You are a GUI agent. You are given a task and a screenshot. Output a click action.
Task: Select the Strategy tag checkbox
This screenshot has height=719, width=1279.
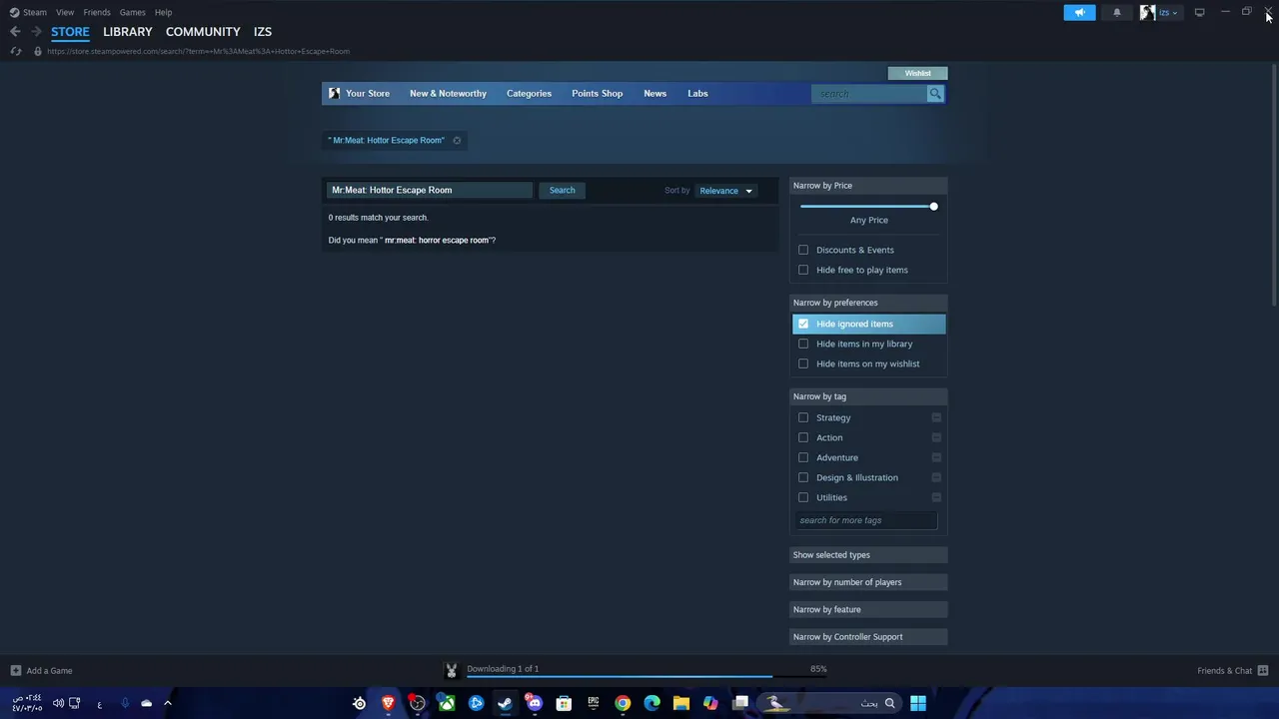click(803, 417)
